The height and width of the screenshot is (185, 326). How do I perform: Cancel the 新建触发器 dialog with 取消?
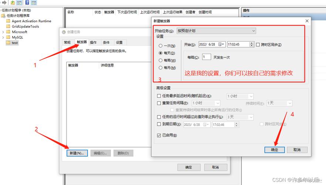point(297,149)
